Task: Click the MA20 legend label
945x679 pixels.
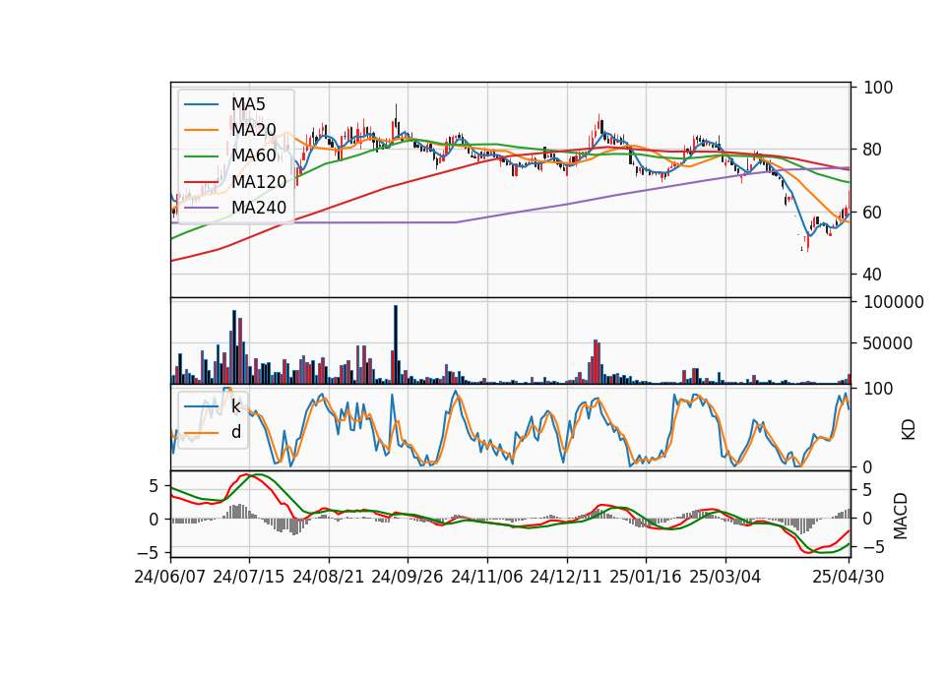Action: 253,130
